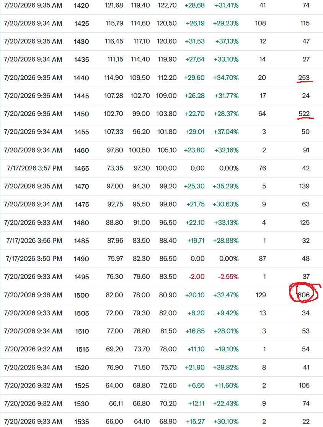The image size is (323, 427).
Task: Click volume 108 on strike 1425
Action: pos(261,23)
